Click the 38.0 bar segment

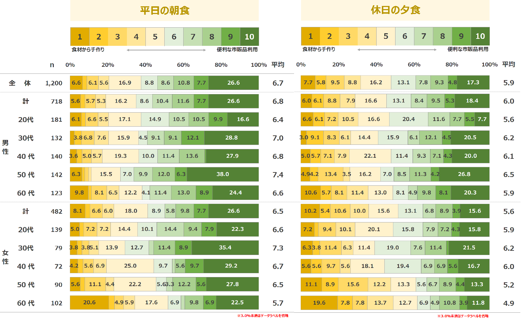pos(223,174)
